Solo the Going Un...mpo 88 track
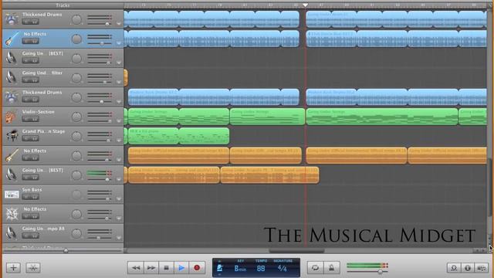The image size is (494, 278). pyautogui.click(x=35, y=236)
